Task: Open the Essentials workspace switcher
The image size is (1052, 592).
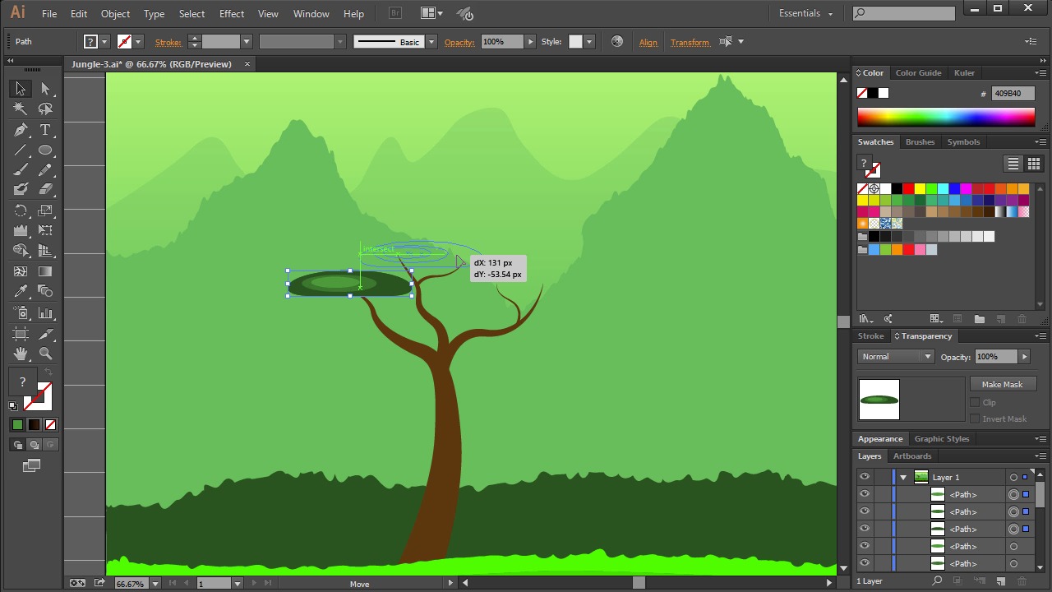Action: pos(805,13)
